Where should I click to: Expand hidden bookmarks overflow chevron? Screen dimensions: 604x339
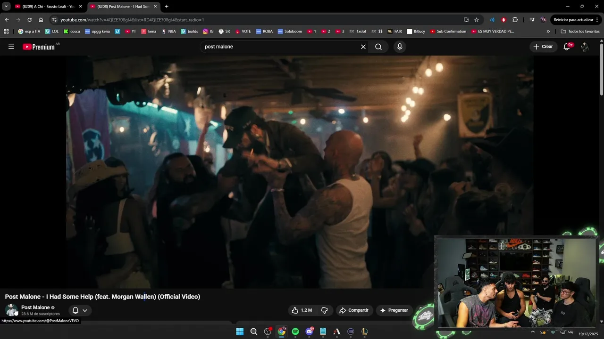(x=548, y=32)
